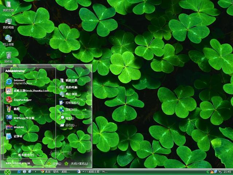
Task: Select the 我的电脑 desktop icon
Action: [8, 23]
